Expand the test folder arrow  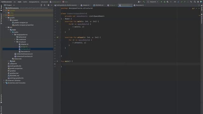(x=8, y=61)
